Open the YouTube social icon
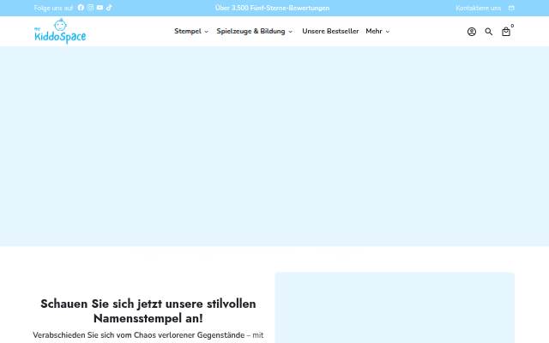 [100, 8]
